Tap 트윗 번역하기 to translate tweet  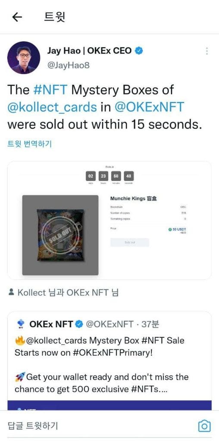pos(29,144)
